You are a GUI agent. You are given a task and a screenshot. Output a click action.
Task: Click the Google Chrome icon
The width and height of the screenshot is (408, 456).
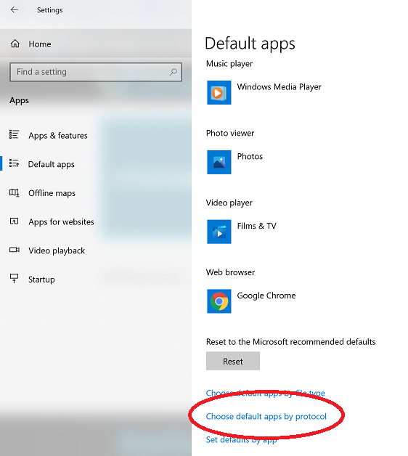click(219, 301)
